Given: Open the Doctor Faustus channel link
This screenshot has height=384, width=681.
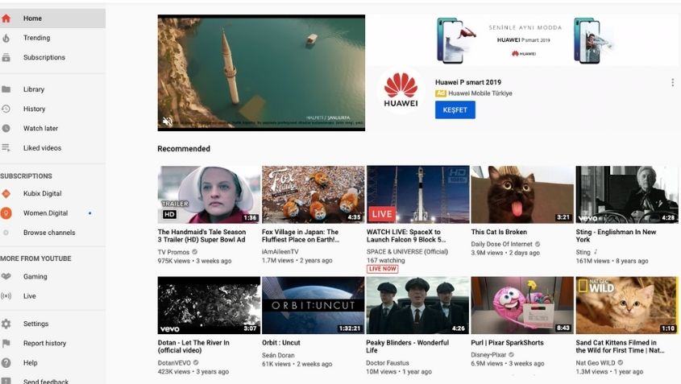Looking at the screenshot, I should (388, 363).
